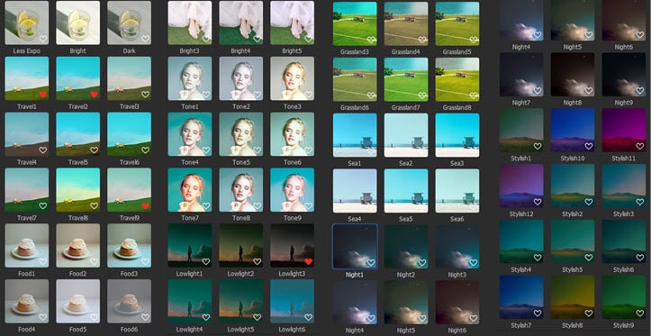Select the Lowlight5 thumbnail
This screenshot has height=336, width=651.
(240, 301)
